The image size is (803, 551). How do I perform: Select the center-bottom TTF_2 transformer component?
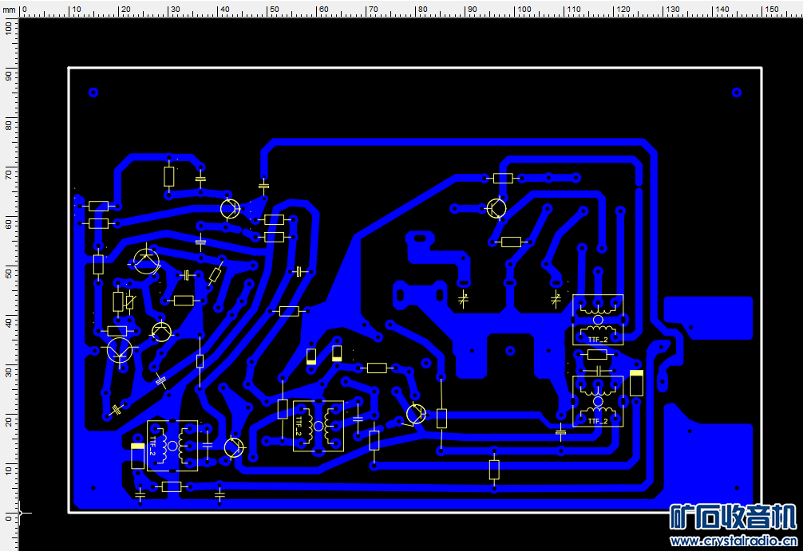318,426
